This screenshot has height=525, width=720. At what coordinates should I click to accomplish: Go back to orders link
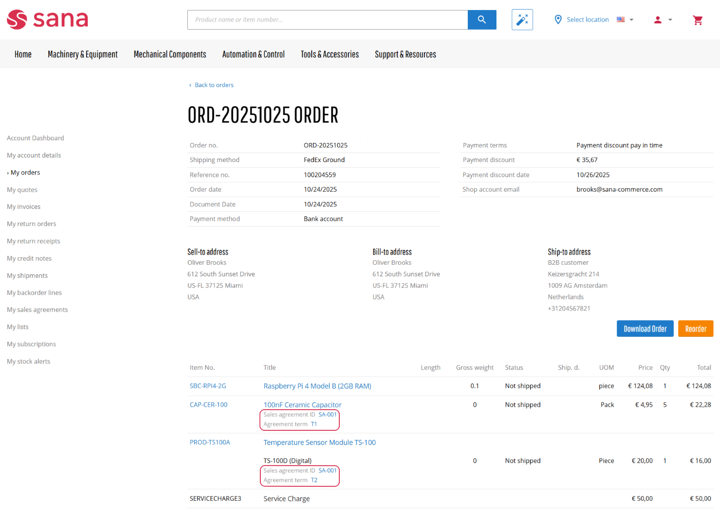click(x=214, y=85)
